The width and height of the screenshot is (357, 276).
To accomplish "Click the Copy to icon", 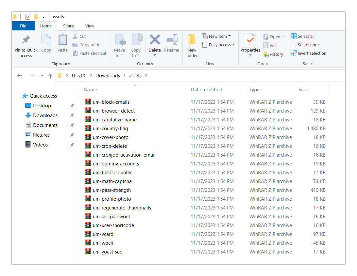I will (137, 39).
